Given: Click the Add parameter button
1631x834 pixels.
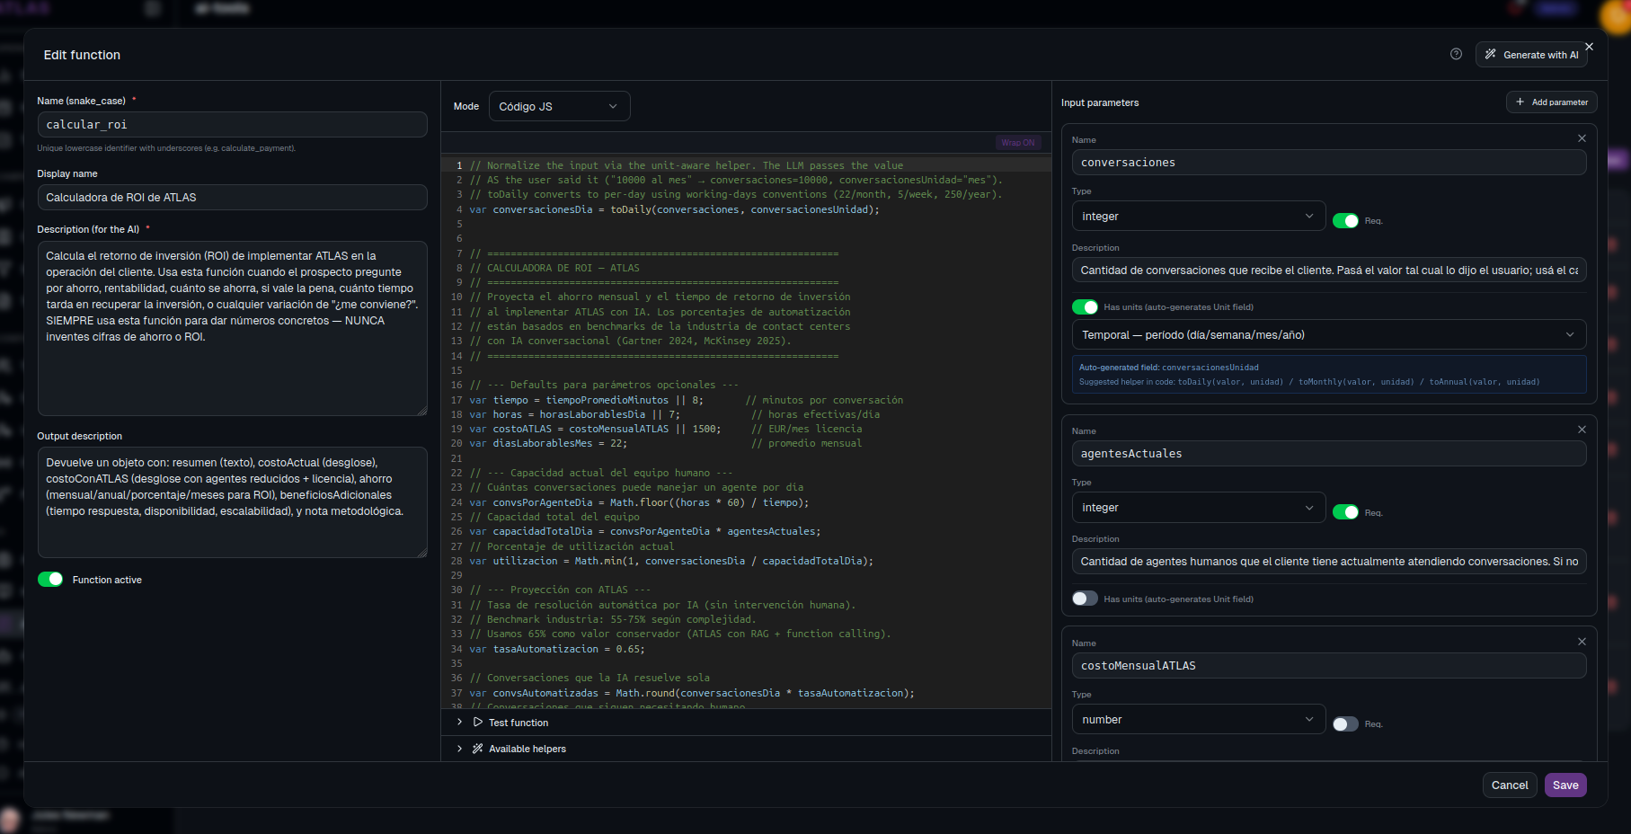Looking at the screenshot, I should [x=1551, y=102].
